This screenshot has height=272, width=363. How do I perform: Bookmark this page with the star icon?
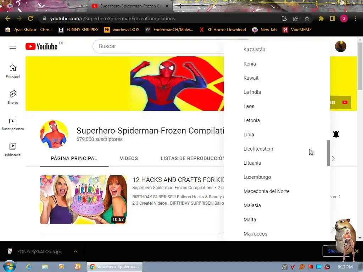[307, 18]
